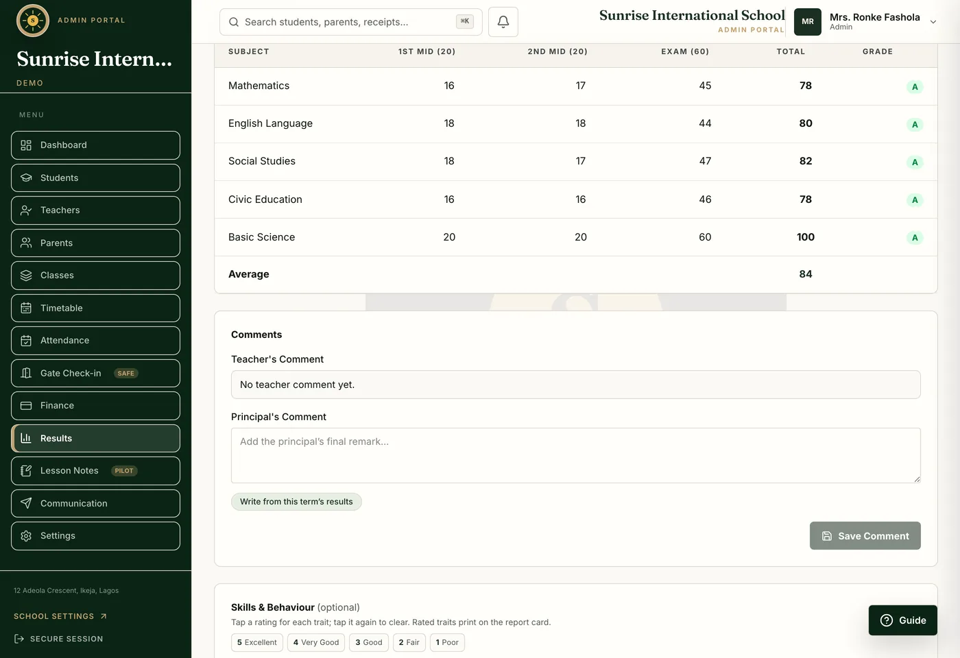Click Write from this term's results
The width and height of the screenshot is (960, 658).
coord(296,502)
